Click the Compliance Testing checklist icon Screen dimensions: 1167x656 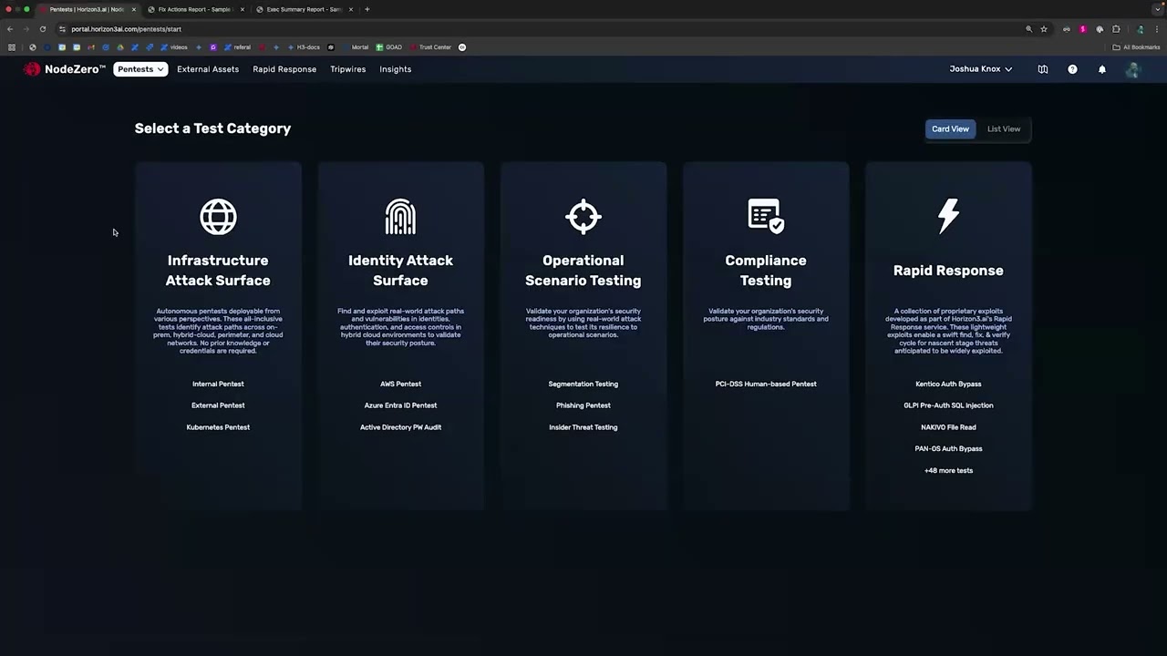point(766,216)
